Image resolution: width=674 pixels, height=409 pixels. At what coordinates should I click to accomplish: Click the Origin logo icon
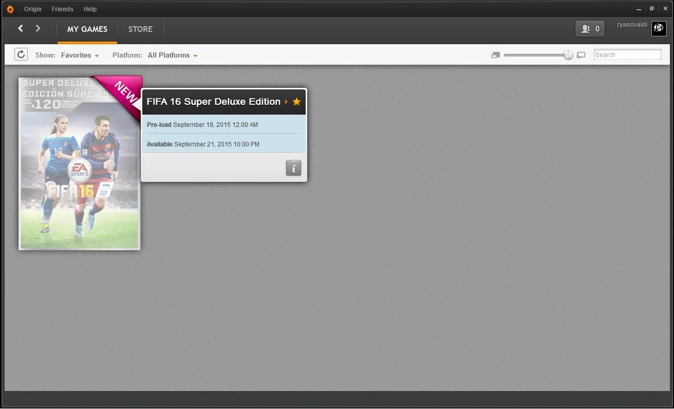(x=10, y=9)
